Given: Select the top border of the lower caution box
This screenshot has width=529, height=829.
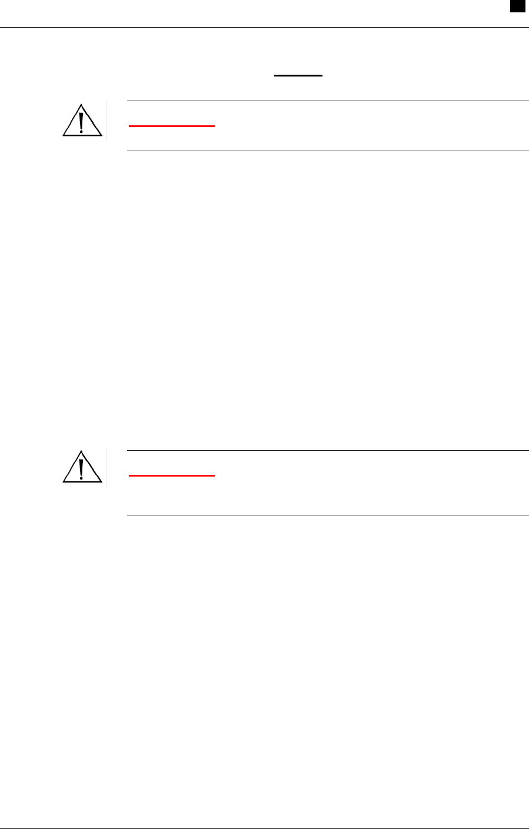Looking at the screenshot, I should 328,451.
